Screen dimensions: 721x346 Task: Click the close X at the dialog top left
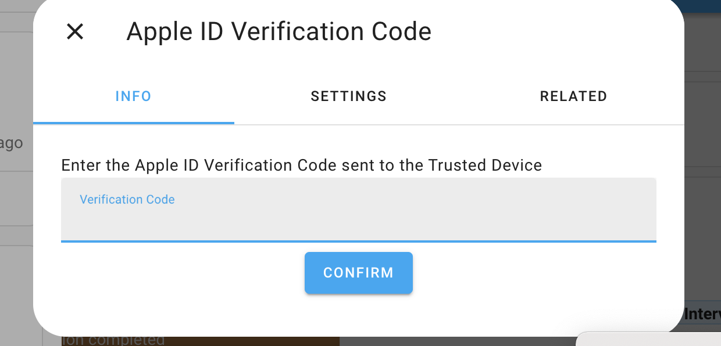tap(74, 32)
